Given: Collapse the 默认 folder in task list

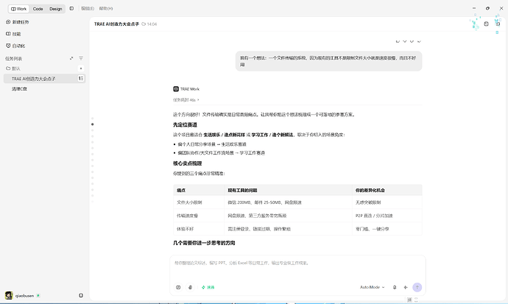Looking at the screenshot, I should (13, 68).
